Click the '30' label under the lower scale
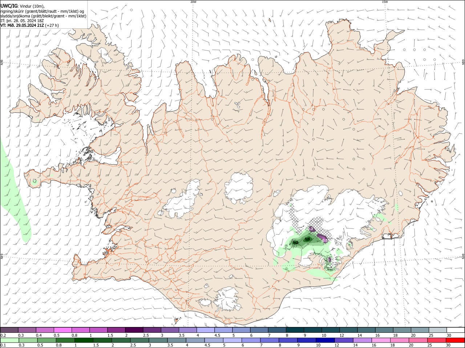Viewport: 465px width, 348px height. [x=448, y=345]
